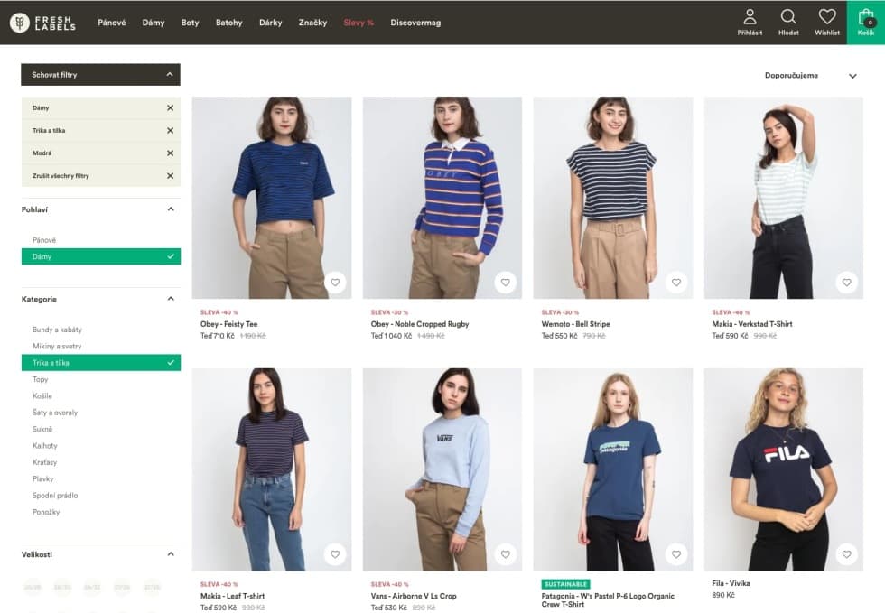
Task: Select Košile category filter
Action: click(x=42, y=395)
